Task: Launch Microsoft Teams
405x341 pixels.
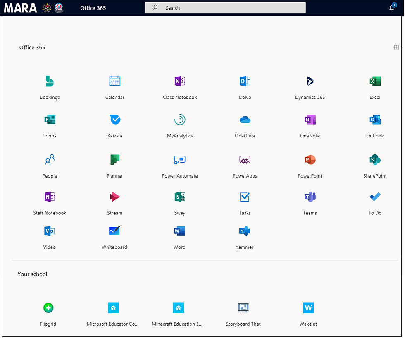Action: [x=310, y=203]
